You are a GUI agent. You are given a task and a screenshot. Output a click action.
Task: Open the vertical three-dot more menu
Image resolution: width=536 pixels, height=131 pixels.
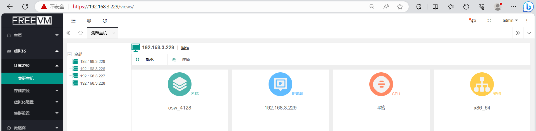[527, 21]
